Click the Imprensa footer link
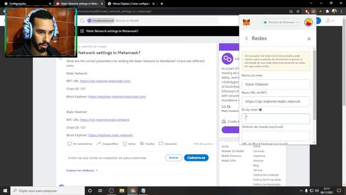The width and height of the screenshot is (346, 195). (259, 156)
